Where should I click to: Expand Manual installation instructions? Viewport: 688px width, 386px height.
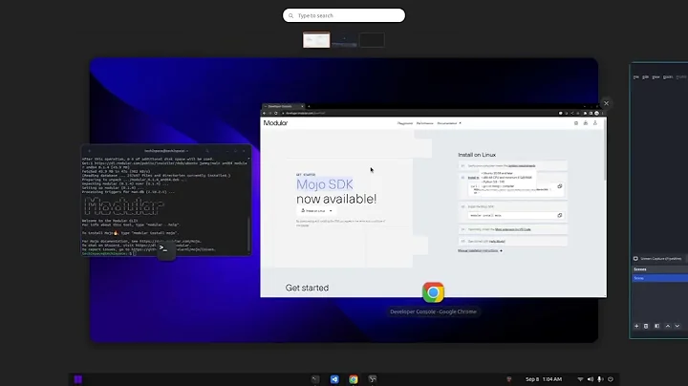pyautogui.click(x=480, y=251)
